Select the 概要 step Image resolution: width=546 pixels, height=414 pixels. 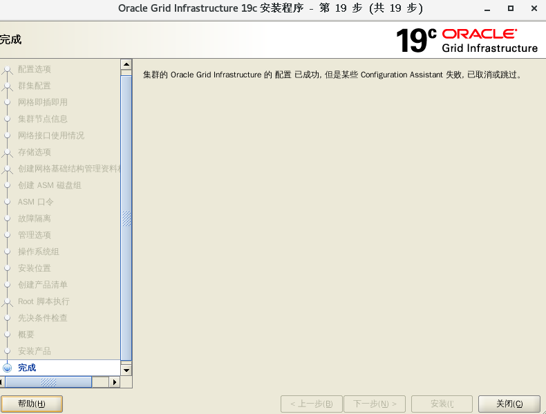click(26, 335)
